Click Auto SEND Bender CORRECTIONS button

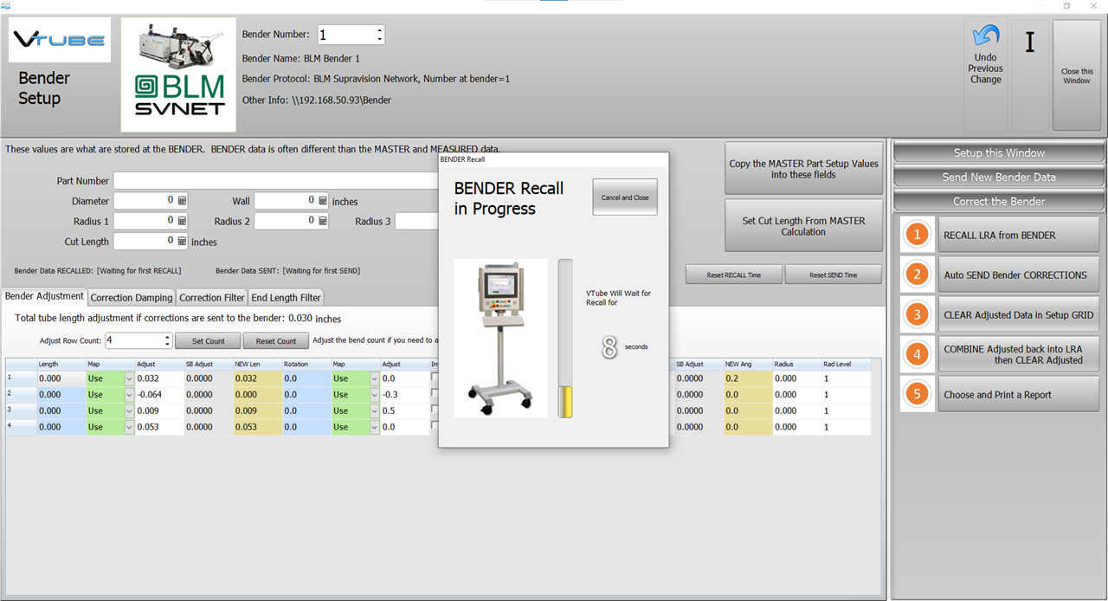click(1018, 275)
